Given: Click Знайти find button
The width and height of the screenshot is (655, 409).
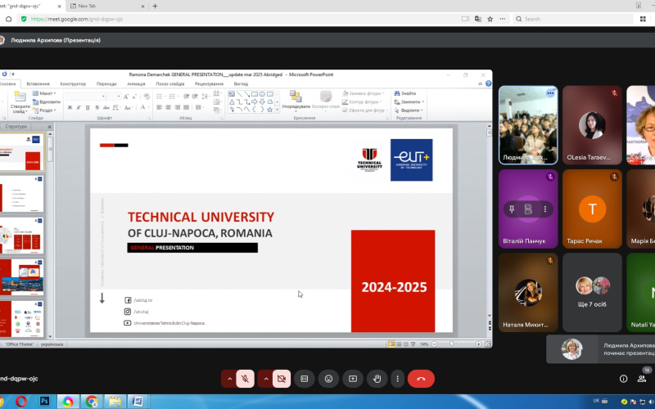Looking at the screenshot, I should click(x=405, y=93).
